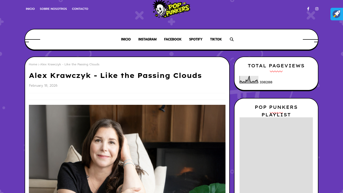343x193 pixels.
Task: Open the Instagram icon in header
Action: point(317,9)
